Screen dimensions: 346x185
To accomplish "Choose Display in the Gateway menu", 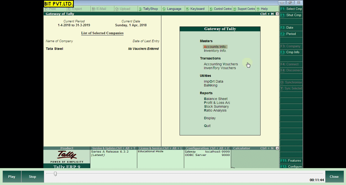I will click(210, 118).
